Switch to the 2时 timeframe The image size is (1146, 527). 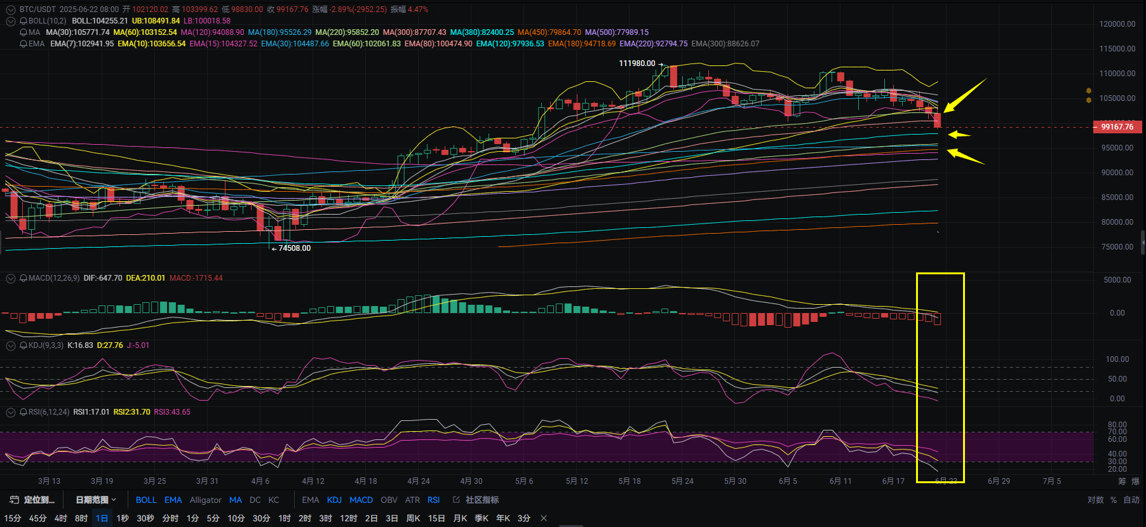pos(305,518)
